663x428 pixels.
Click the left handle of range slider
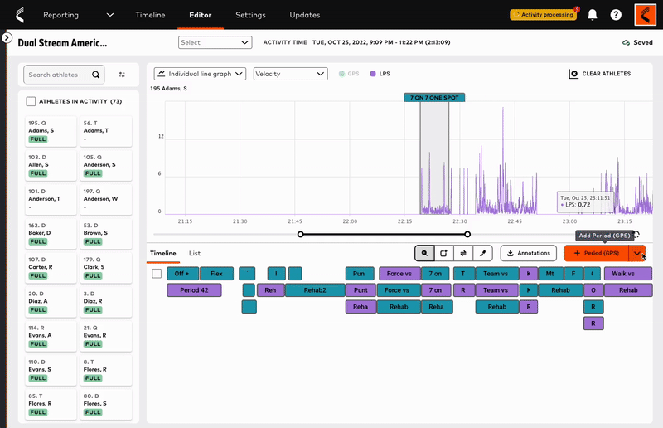click(x=301, y=234)
